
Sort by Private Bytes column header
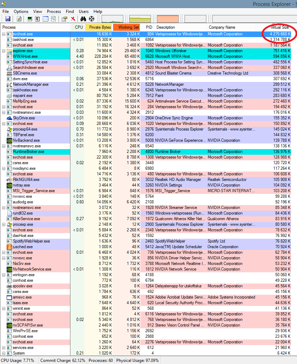pos(98,27)
